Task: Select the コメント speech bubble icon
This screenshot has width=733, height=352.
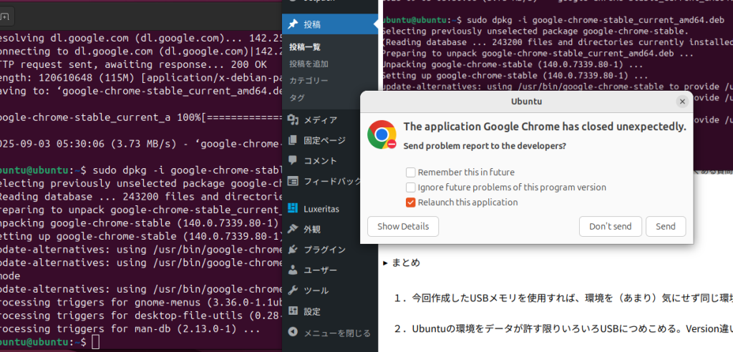Action: coord(293,160)
